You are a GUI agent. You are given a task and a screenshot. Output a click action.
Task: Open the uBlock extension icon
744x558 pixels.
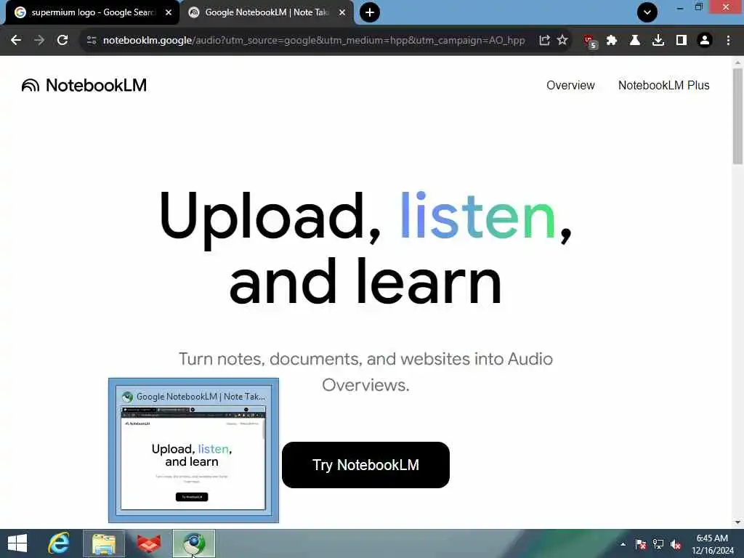pyautogui.click(x=590, y=41)
